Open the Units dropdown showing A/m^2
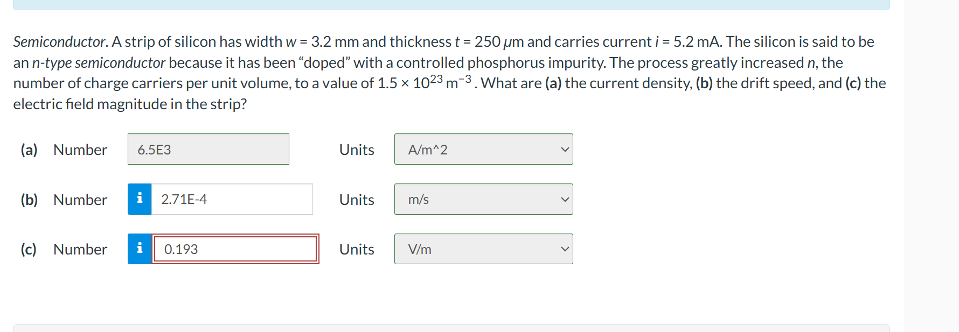 pos(483,149)
